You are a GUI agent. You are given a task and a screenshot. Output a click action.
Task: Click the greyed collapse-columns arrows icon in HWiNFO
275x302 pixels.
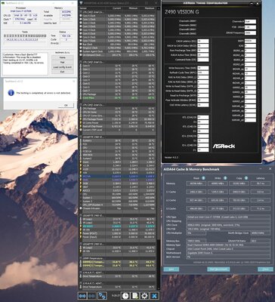(92, 296)
